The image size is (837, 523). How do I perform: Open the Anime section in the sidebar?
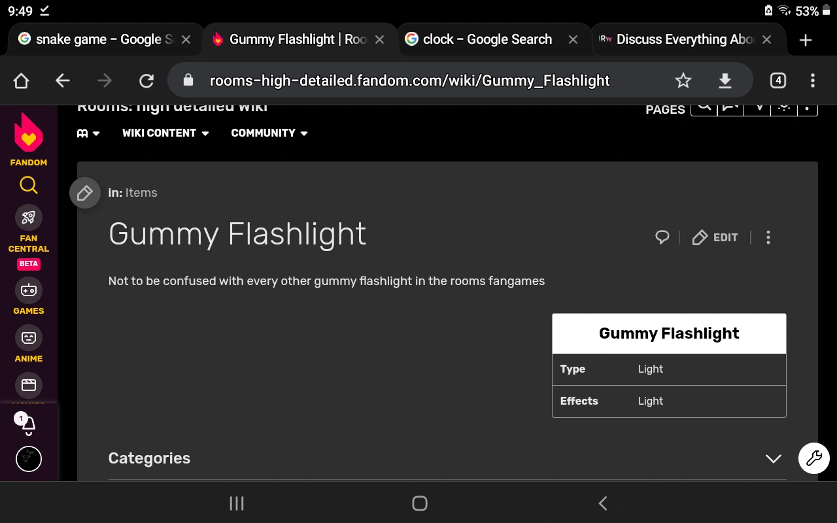click(28, 337)
